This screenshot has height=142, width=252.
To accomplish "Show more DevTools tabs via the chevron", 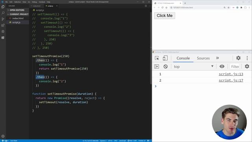I will (217, 58).
